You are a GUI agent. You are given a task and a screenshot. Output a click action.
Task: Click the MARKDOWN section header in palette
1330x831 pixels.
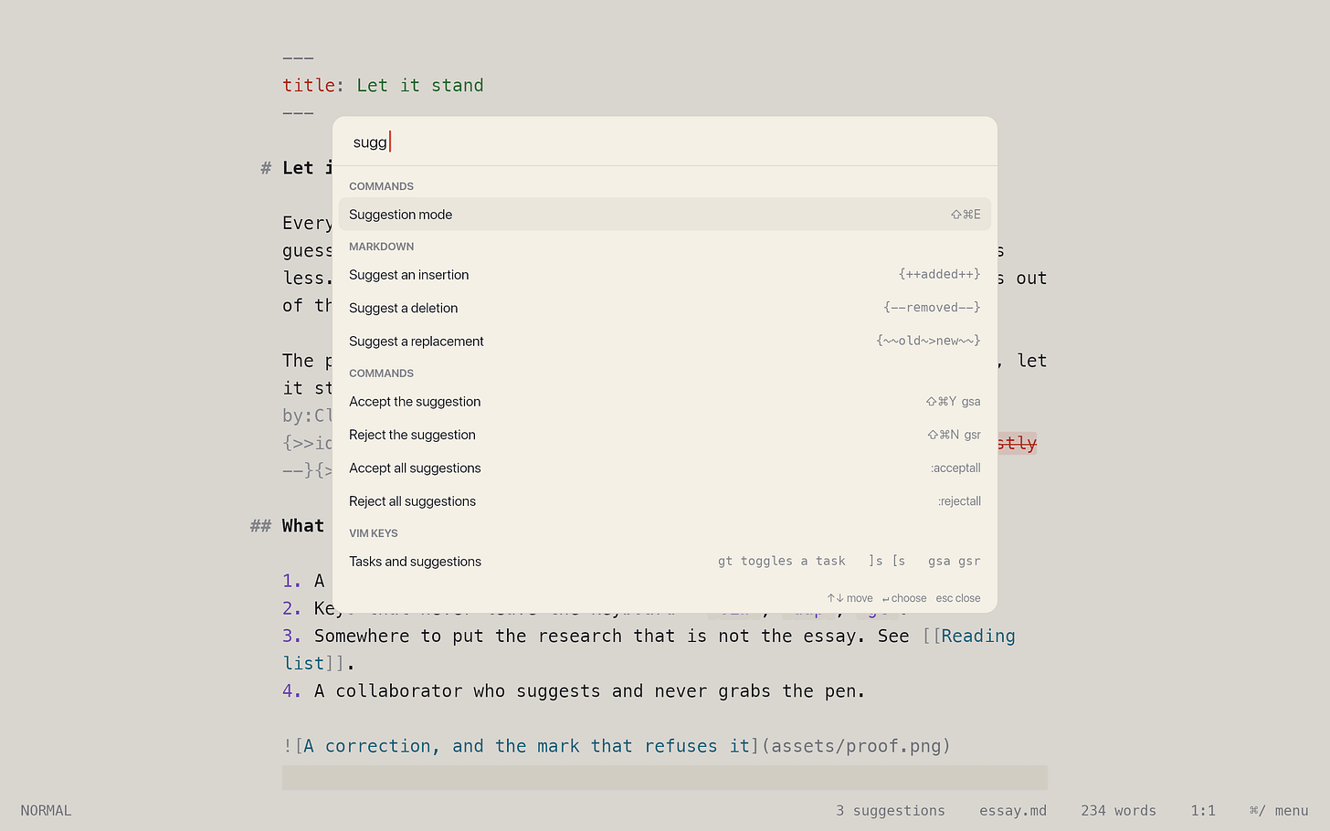point(382,247)
